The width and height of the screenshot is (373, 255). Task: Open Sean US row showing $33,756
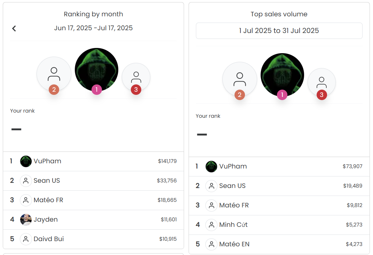[94, 181]
